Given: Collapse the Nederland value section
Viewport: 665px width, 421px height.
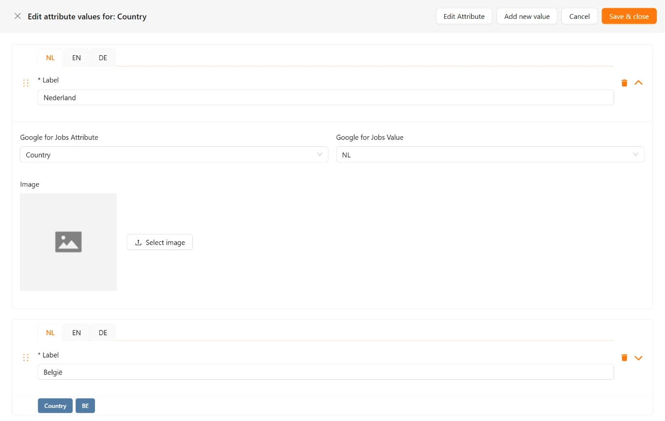Looking at the screenshot, I should pyautogui.click(x=638, y=83).
